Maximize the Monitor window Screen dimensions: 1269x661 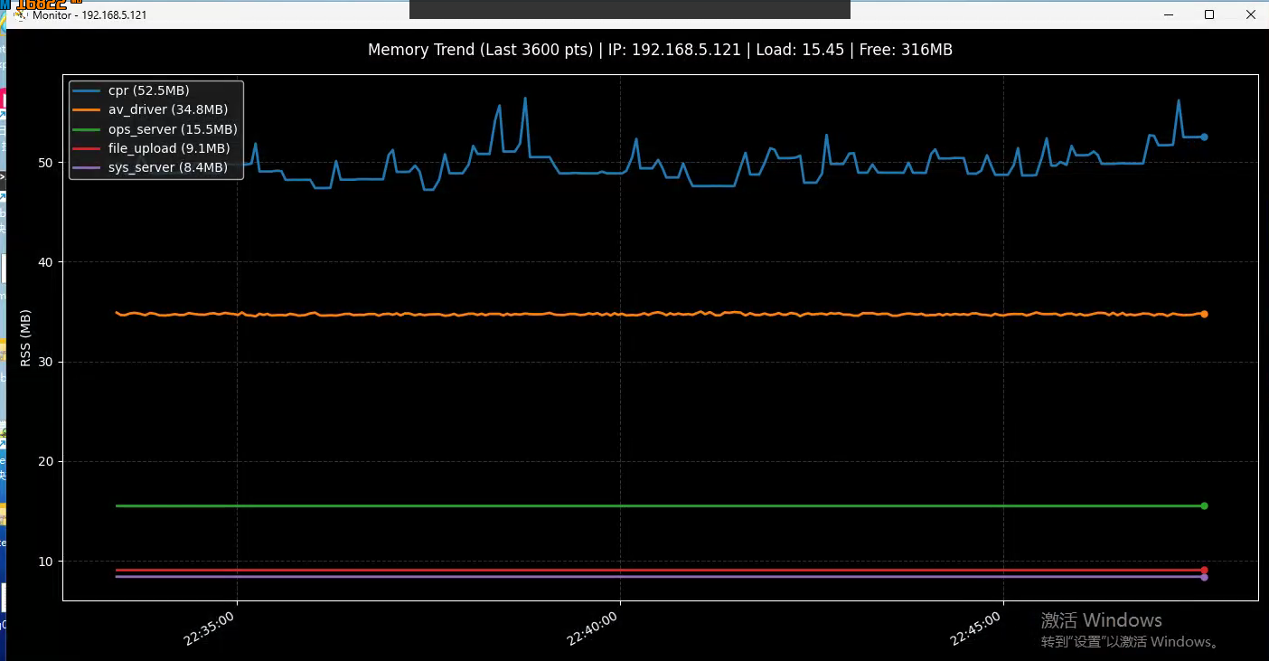pyautogui.click(x=1208, y=14)
